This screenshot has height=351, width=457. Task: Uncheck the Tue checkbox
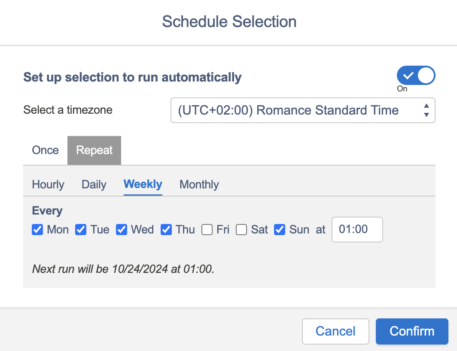(81, 230)
